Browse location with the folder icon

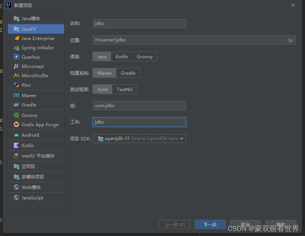[x=290, y=40]
